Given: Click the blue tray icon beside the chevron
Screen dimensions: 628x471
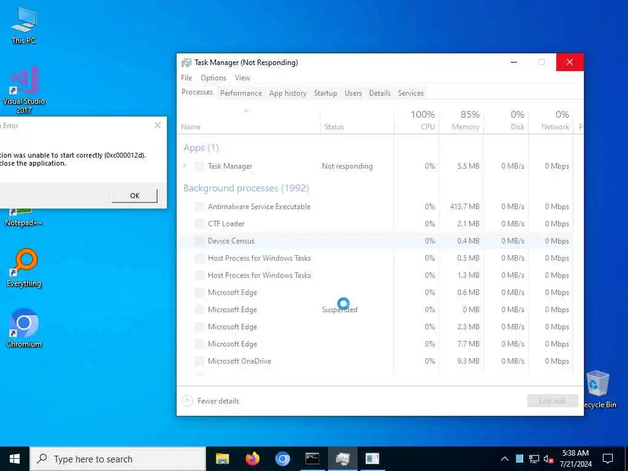Looking at the screenshot, I should coord(519,459).
